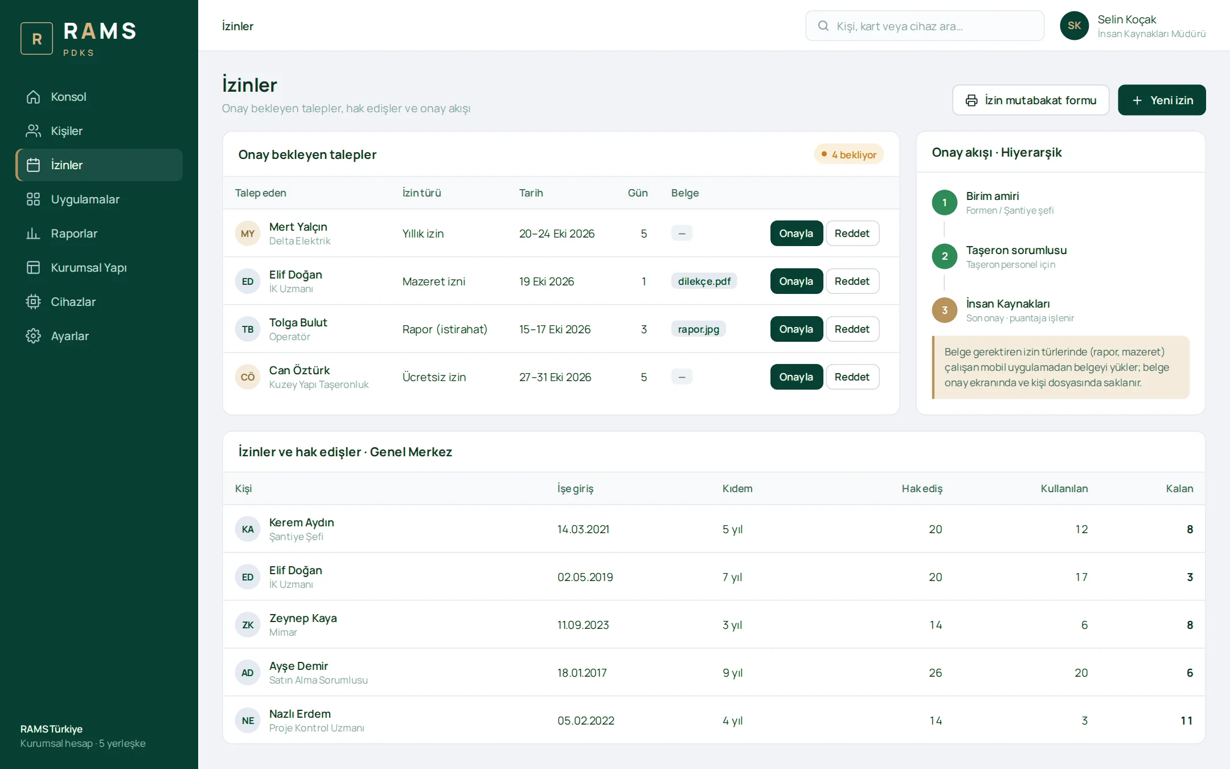This screenshot has width=1230, height=769.
Task: Click Selin Koçak profile name
Action: (x=1127, y=19)
